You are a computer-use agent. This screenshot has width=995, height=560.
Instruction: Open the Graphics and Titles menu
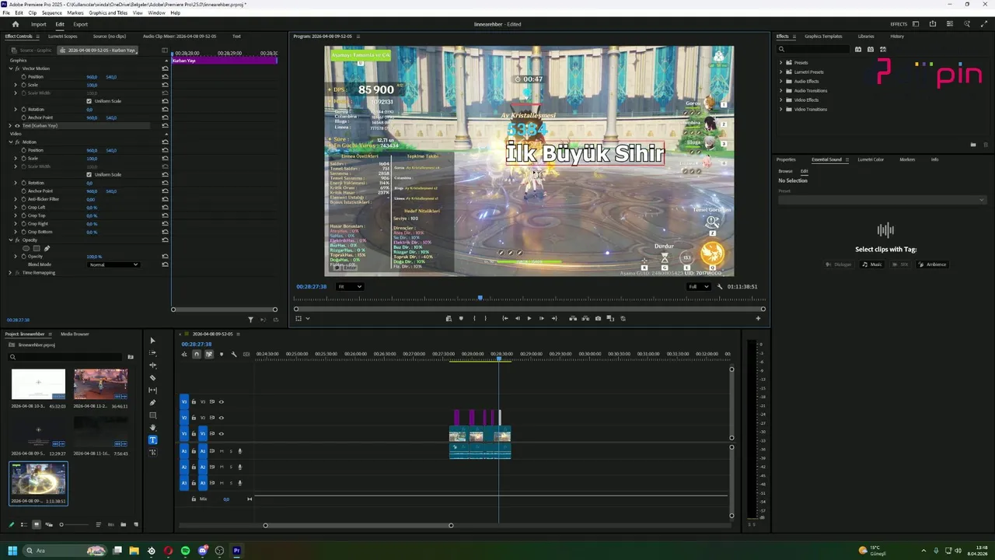(109, 13)
